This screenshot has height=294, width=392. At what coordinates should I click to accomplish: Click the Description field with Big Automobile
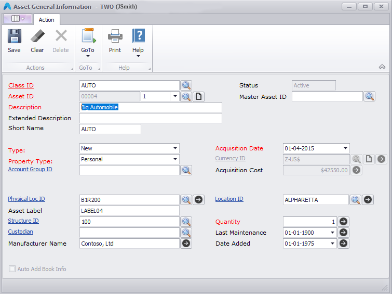tap(151, 107)
